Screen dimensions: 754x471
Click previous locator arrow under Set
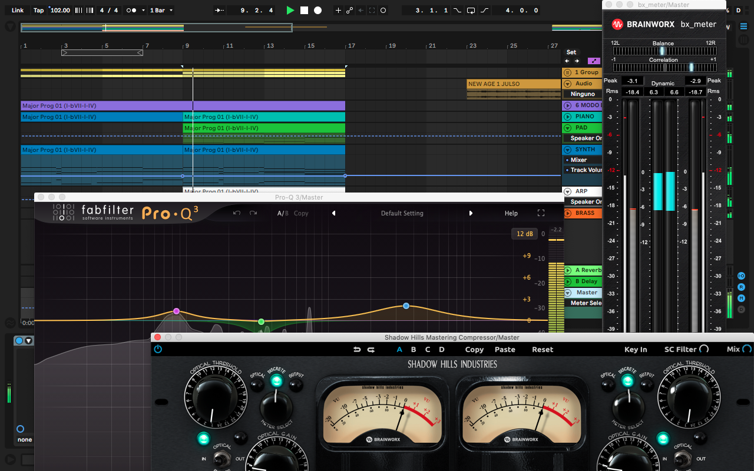(568, 61)
